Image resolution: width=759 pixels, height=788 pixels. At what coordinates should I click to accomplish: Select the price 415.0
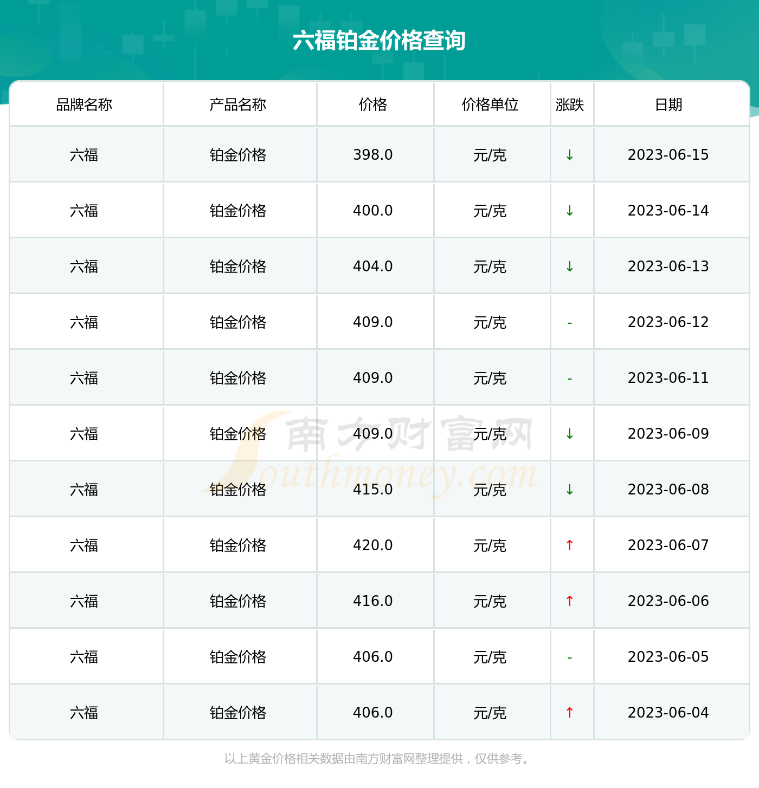pos(373,490)
